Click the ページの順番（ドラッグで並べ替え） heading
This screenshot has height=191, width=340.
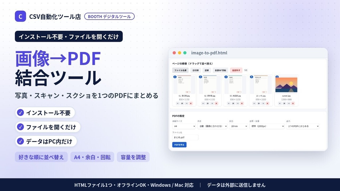193,63
